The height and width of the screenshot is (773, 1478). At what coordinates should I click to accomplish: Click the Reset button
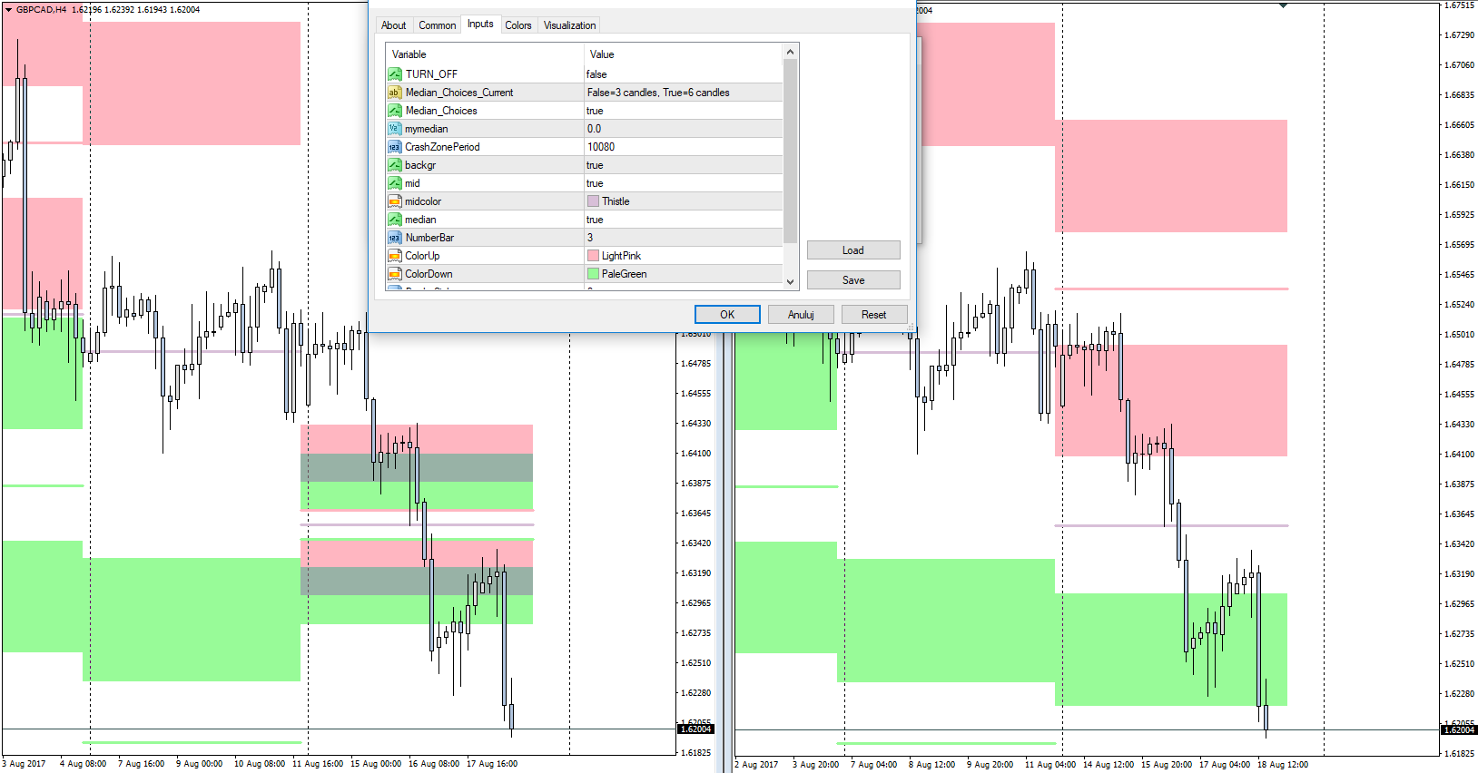click(873, 315)
